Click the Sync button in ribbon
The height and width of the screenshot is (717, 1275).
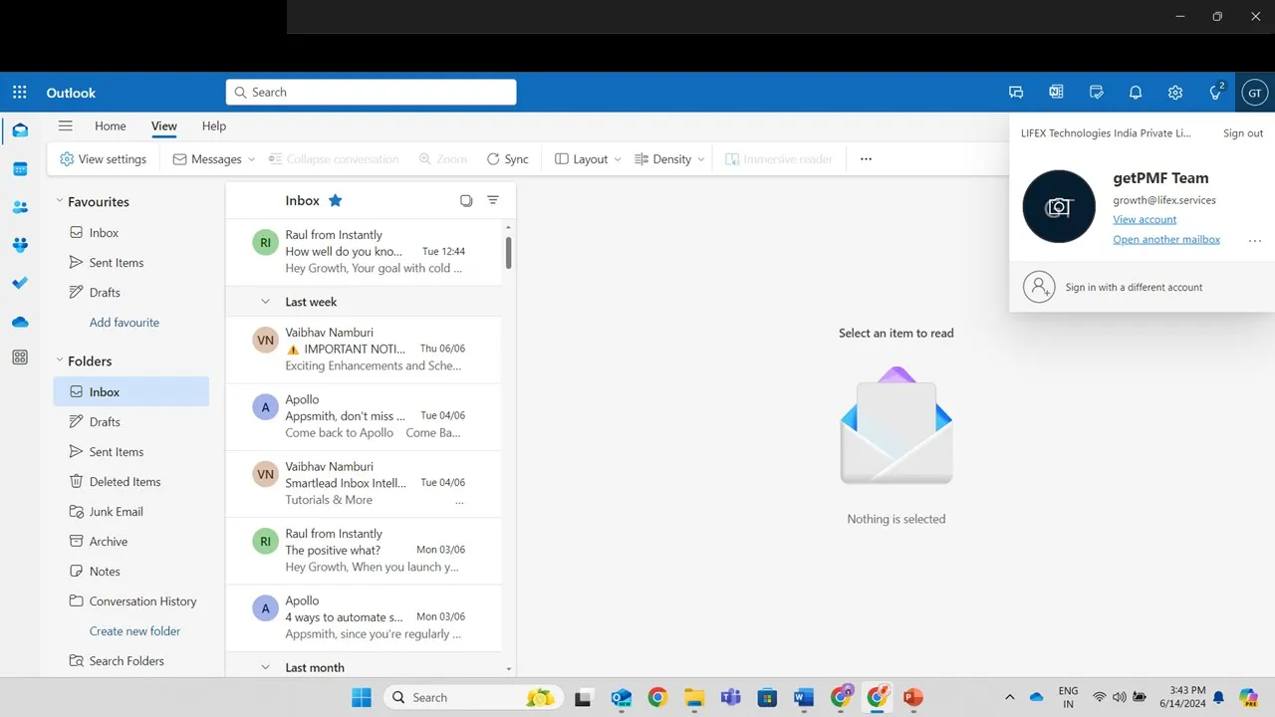pos(507,159)
